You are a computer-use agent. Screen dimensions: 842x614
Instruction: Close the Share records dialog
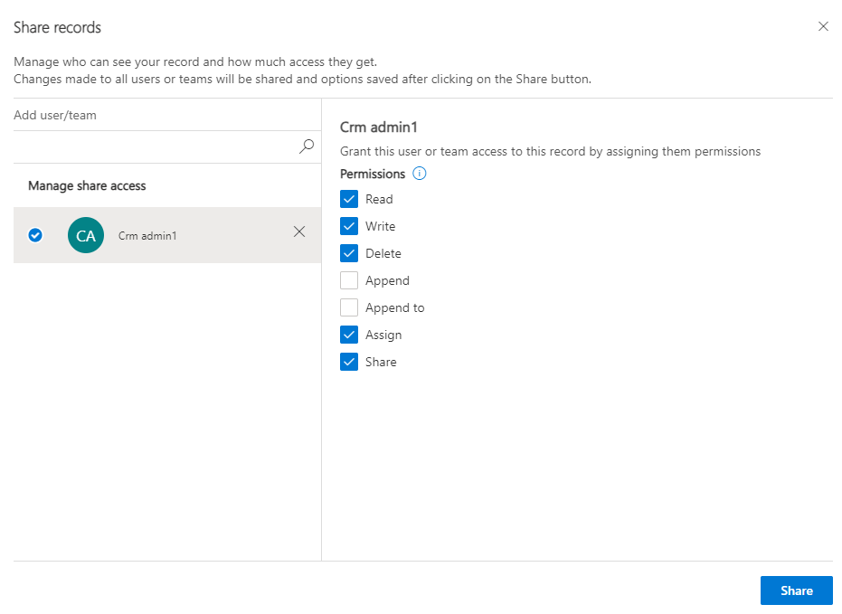(x=823, y=27)
